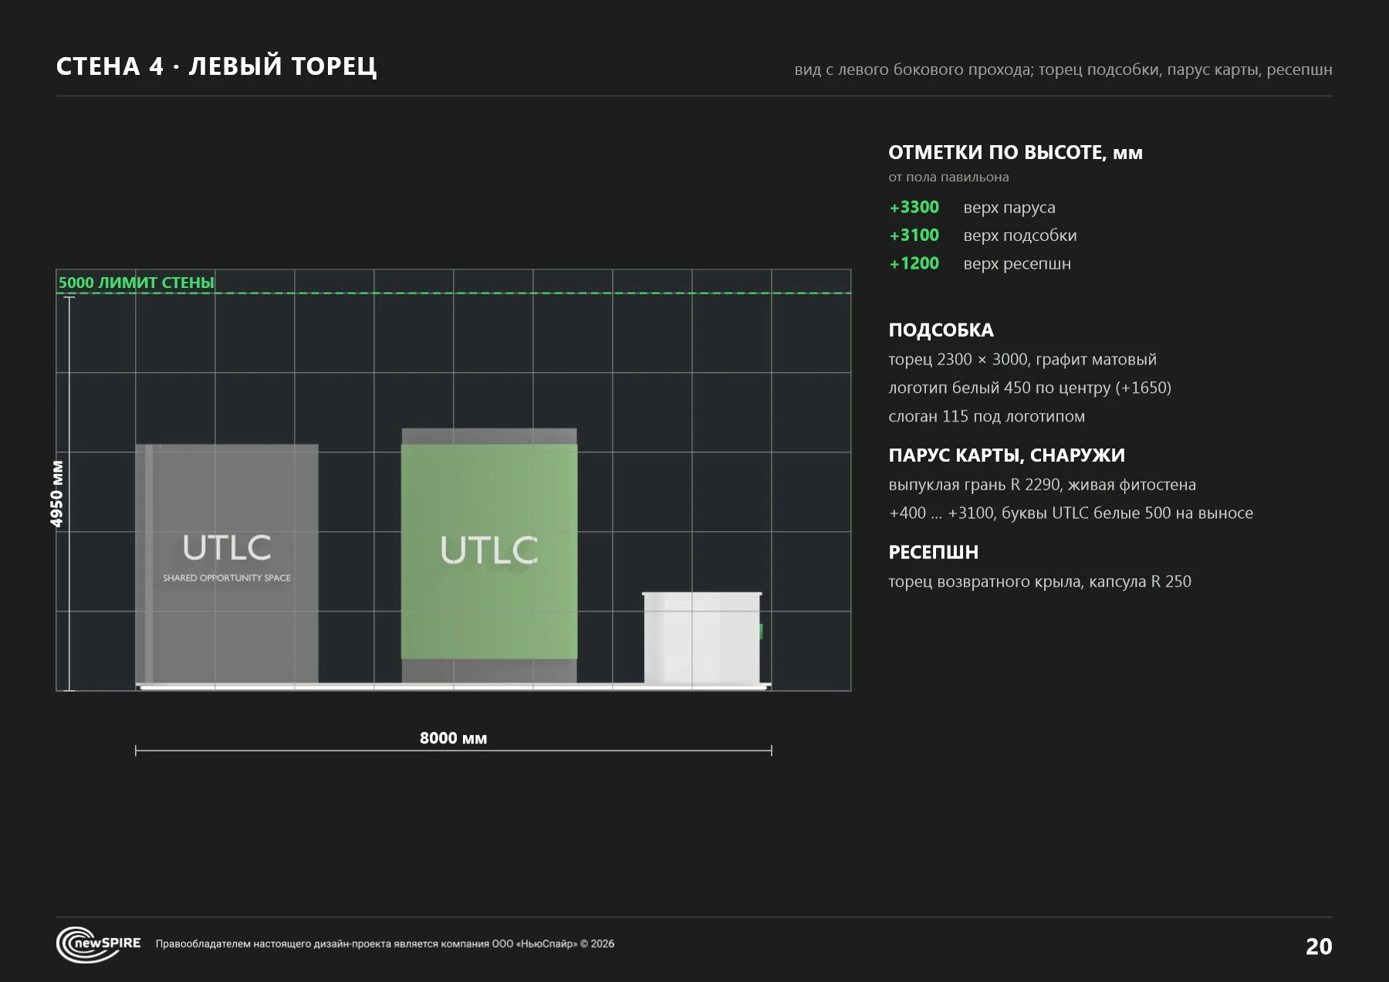Click the label "верх ресепшн"
The image size is (1389, 982).
(1017, 264)
